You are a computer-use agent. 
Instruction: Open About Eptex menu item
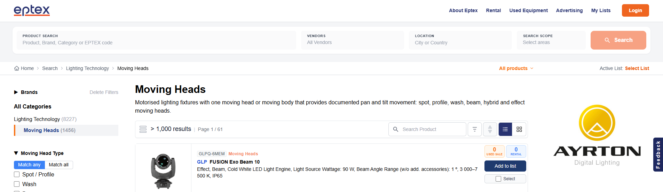point(463,10)
